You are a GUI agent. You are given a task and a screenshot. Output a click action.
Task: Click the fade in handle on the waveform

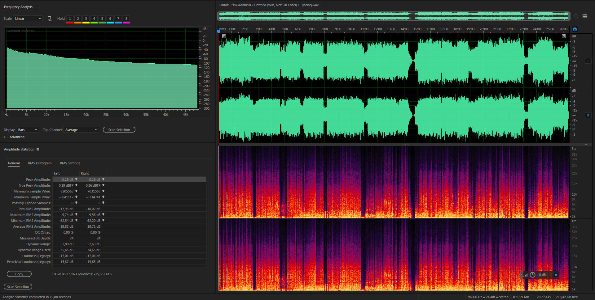(224, 36)
